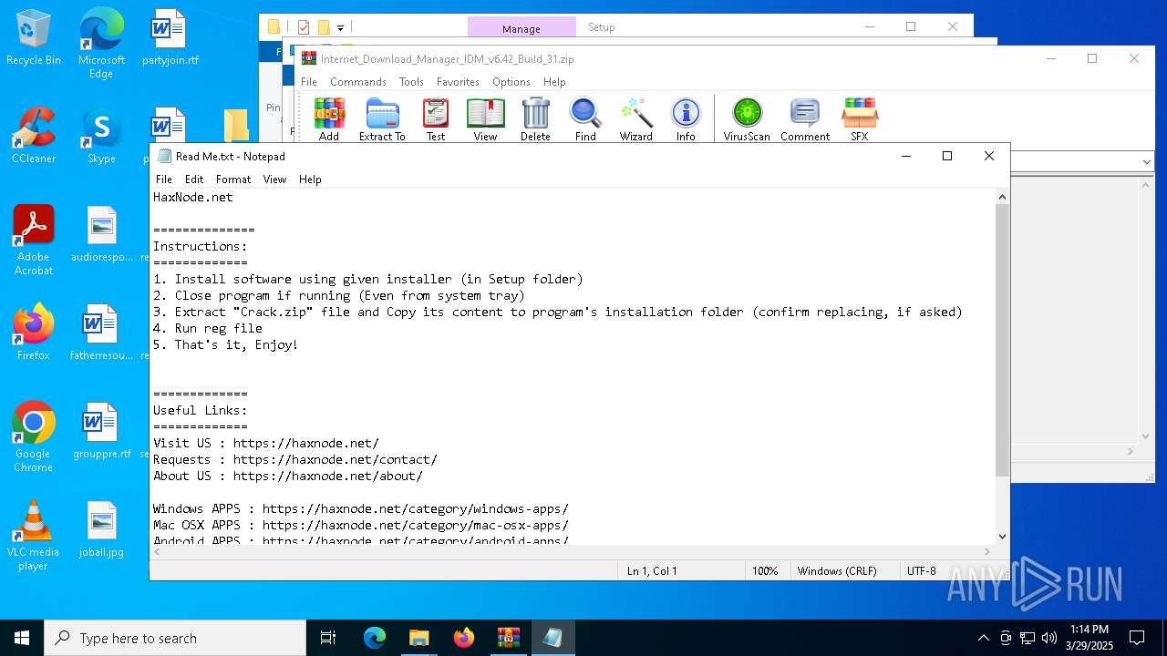The image size is (1167, 656).
Task: Select the audiorespo image file on desktop
Action: [101, 235]
